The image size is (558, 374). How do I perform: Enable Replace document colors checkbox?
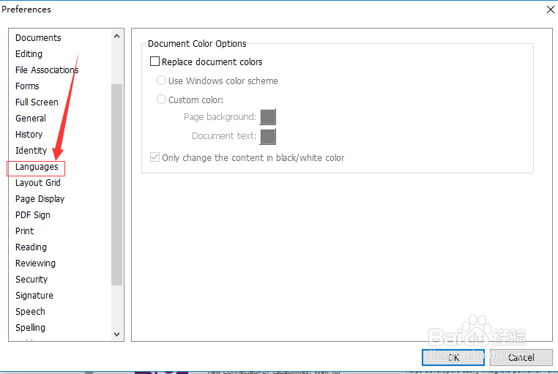(x=155, y=62)
